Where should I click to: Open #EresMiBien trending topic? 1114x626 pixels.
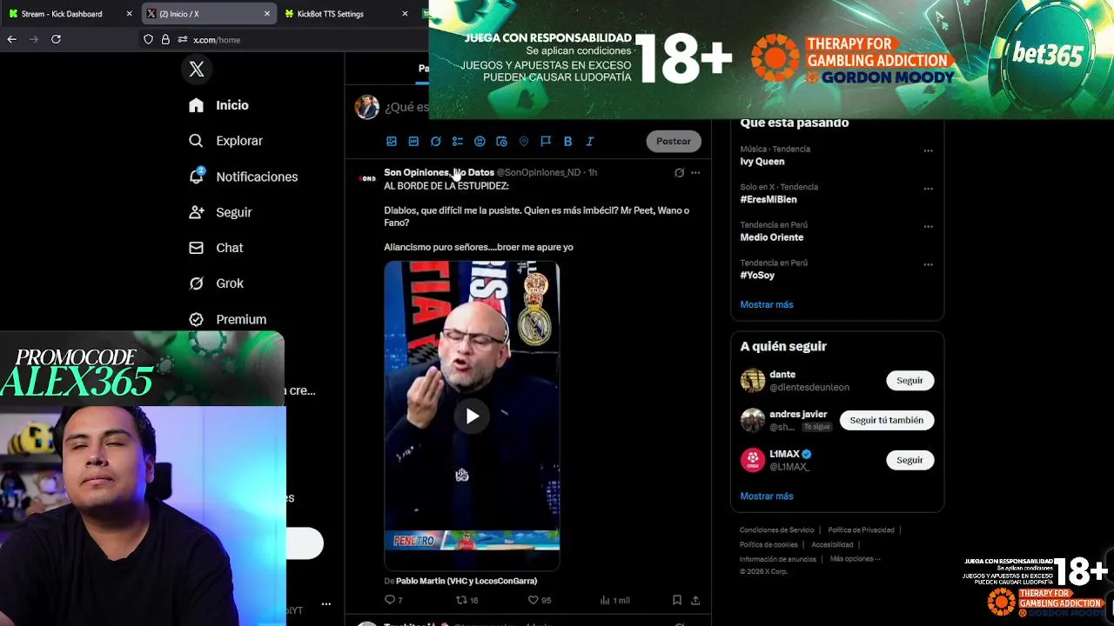click(x=768, y=199)
